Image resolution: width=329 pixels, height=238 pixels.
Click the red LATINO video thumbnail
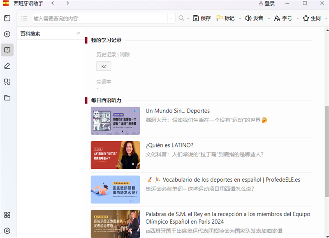tap(115, 155)
